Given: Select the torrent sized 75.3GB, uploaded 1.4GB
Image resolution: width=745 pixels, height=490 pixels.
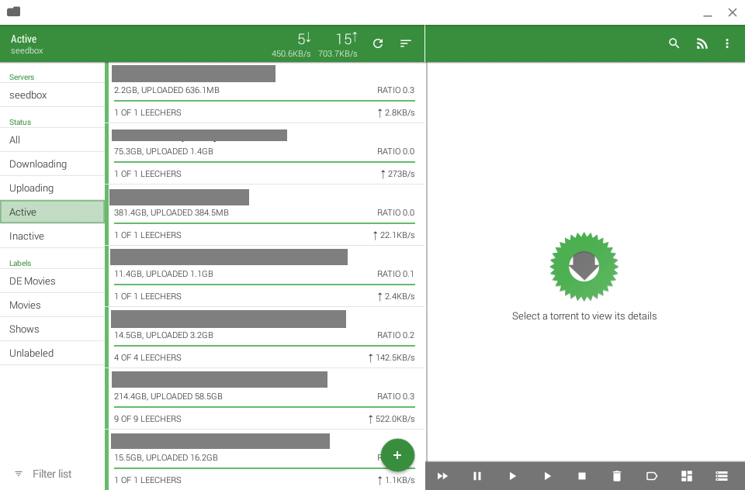Looking at the screenshot, I should pos(265,154).
